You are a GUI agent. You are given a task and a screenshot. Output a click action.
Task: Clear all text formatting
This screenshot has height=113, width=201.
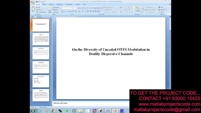click(84, 8)
